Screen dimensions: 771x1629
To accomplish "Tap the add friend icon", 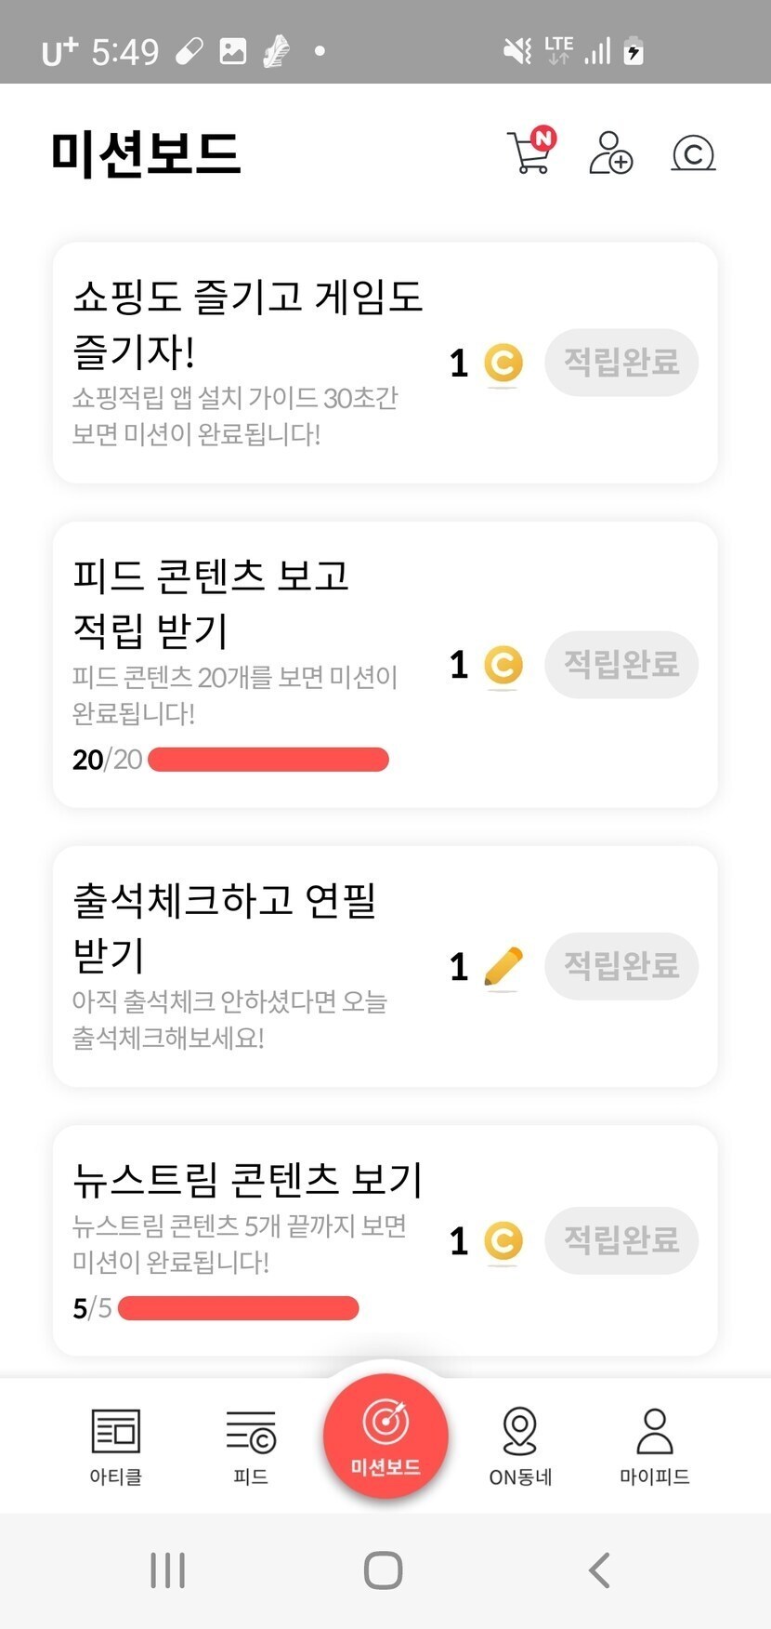I will (x=610, y=152).
